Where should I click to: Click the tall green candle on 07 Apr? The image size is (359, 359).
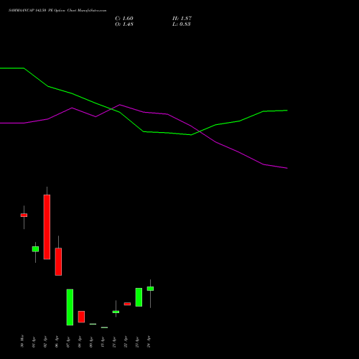pos(70,307)
